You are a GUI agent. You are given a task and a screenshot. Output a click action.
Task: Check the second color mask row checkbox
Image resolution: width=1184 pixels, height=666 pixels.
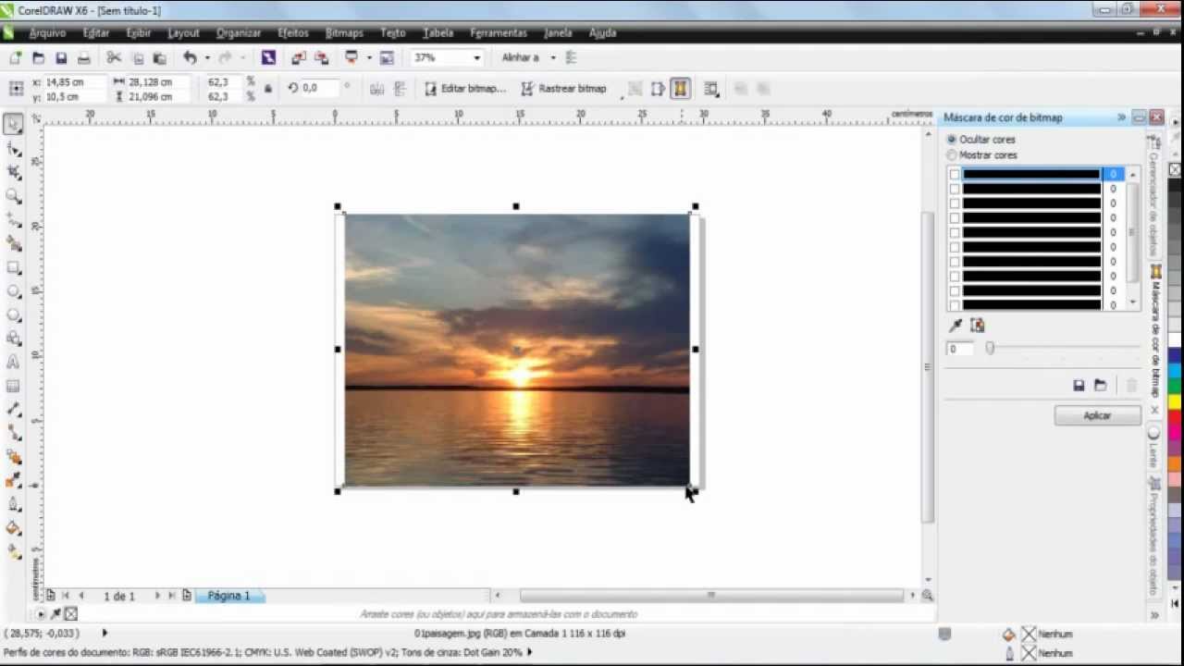955,189
